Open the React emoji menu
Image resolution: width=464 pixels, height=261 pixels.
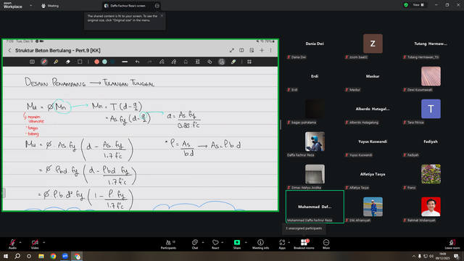[215, 244]
